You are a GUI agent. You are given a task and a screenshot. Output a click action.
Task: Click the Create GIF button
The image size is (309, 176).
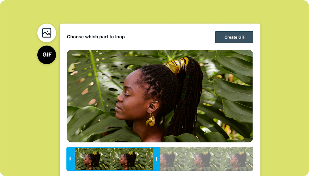[234, 37]
